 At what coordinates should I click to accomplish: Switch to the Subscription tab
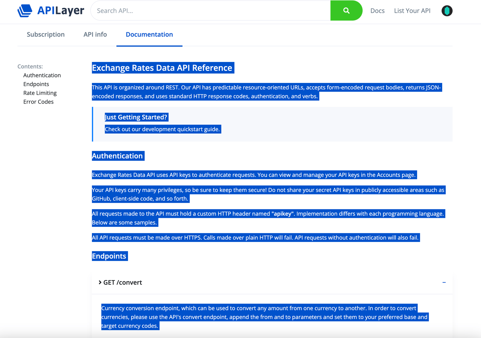(x=46, y=34)
